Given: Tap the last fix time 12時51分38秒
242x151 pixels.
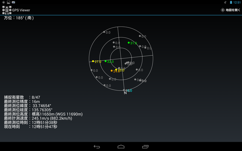Looking at the screenshot, I should [45, 122].
